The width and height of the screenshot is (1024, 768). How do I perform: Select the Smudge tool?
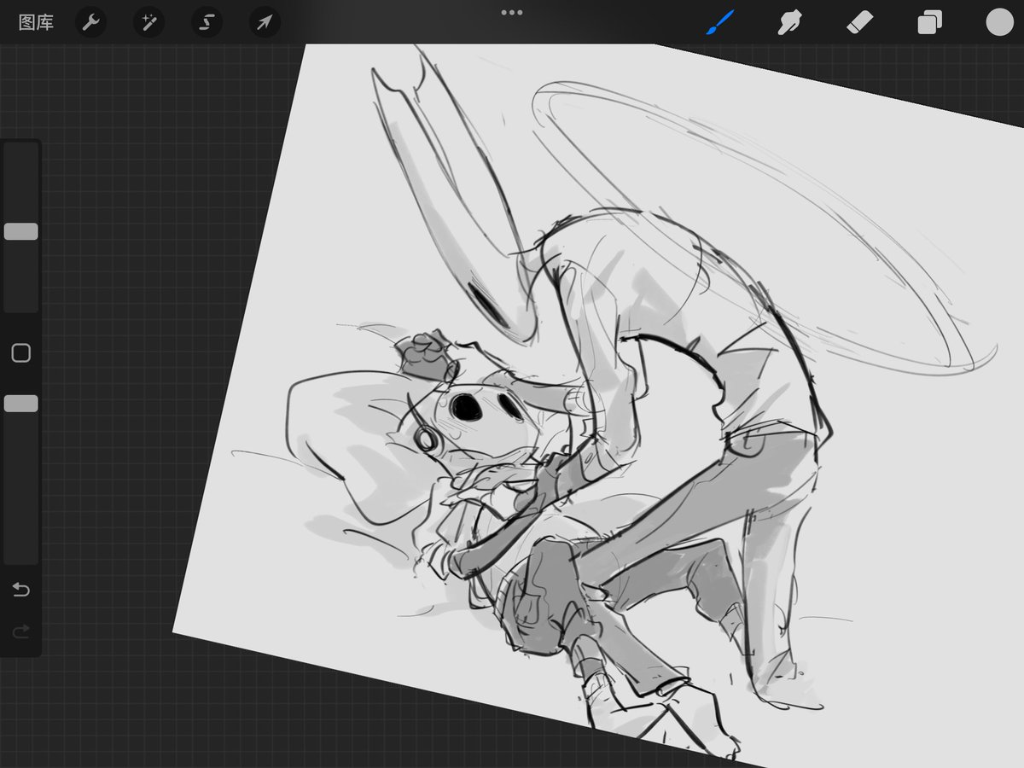[x=789, y=22]
